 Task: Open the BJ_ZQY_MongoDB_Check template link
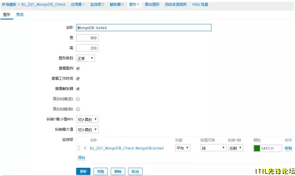[x=44, y=4]
